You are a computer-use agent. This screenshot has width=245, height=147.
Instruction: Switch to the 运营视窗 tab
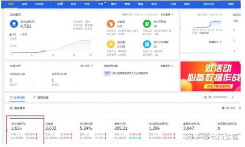point(17,97)
